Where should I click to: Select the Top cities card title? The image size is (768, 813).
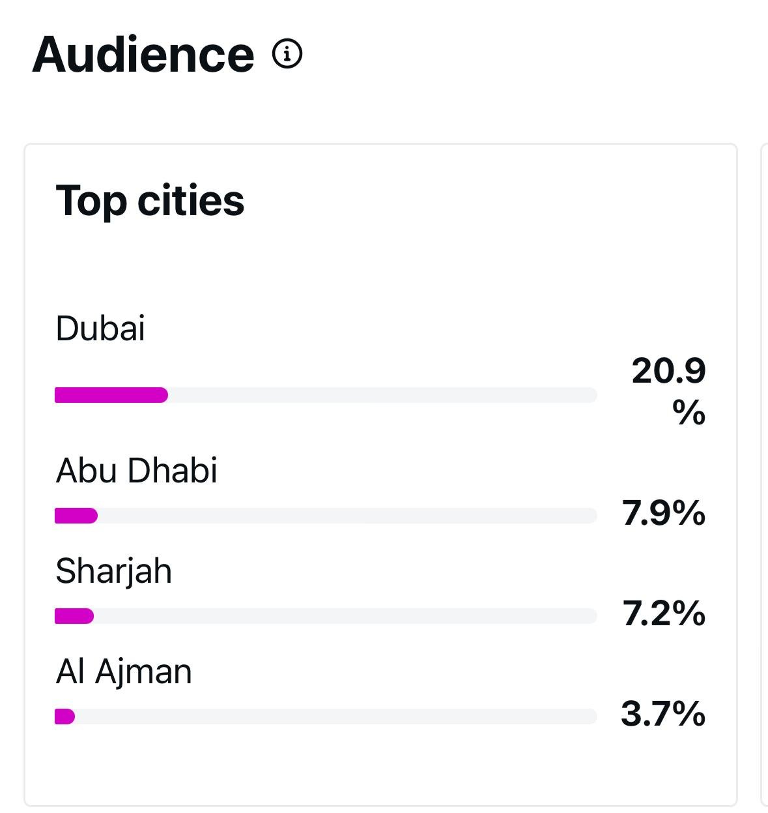pos(150,200)
